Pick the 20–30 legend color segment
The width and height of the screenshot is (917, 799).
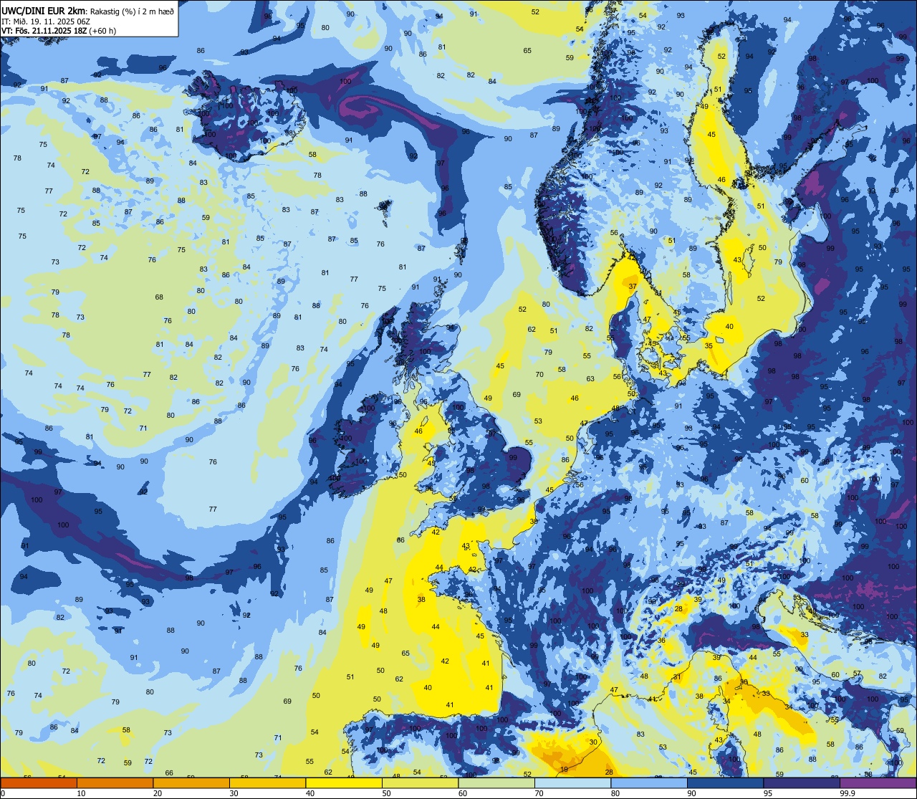click(x=191, y=783)
